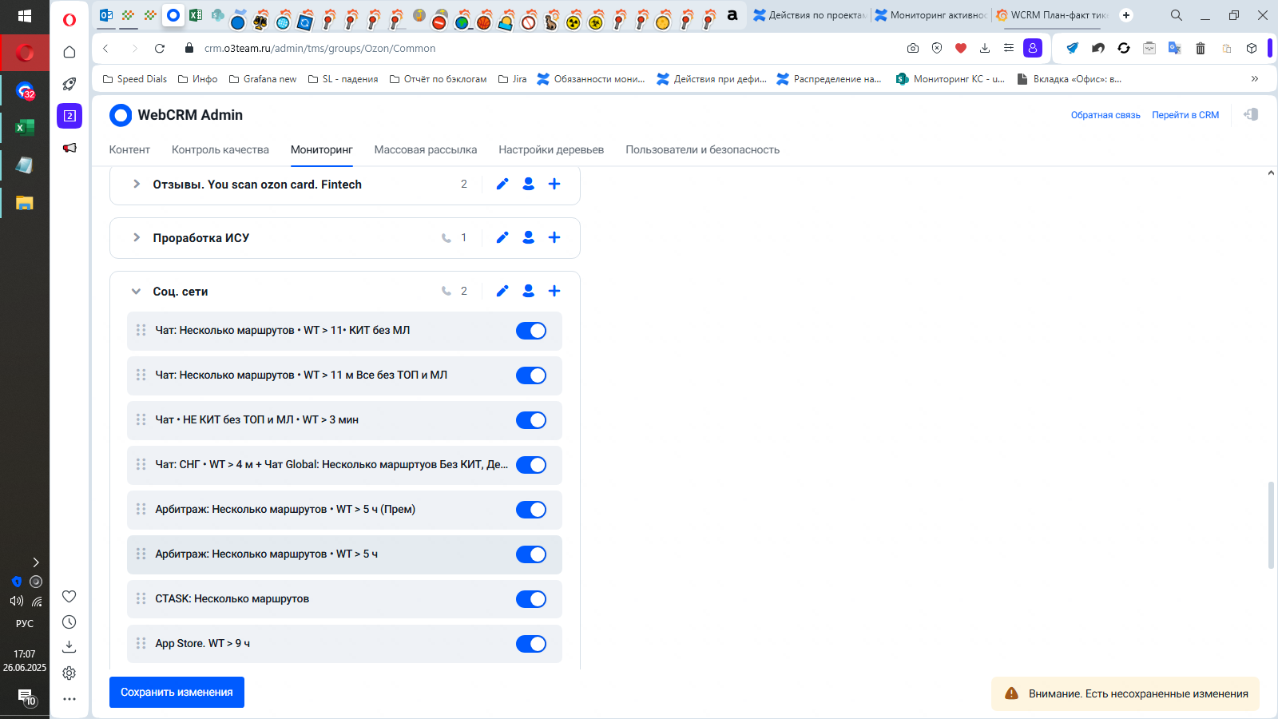Viewport: 1278px width, 719px height.
Task: Open Grafana new bookmark folder
Action: click(263, 79)
